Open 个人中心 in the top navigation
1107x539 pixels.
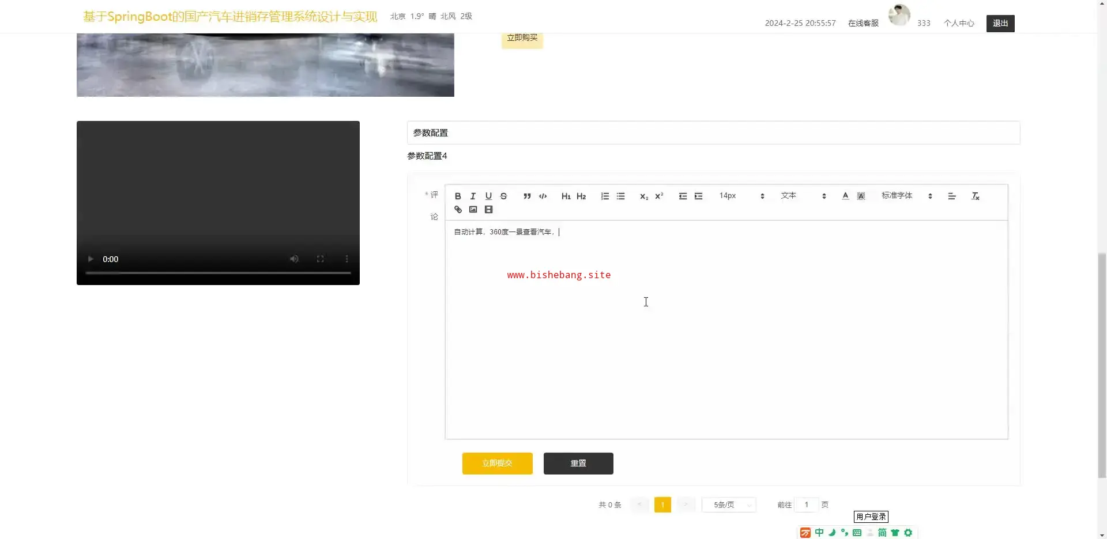click(x=958, y=23)
